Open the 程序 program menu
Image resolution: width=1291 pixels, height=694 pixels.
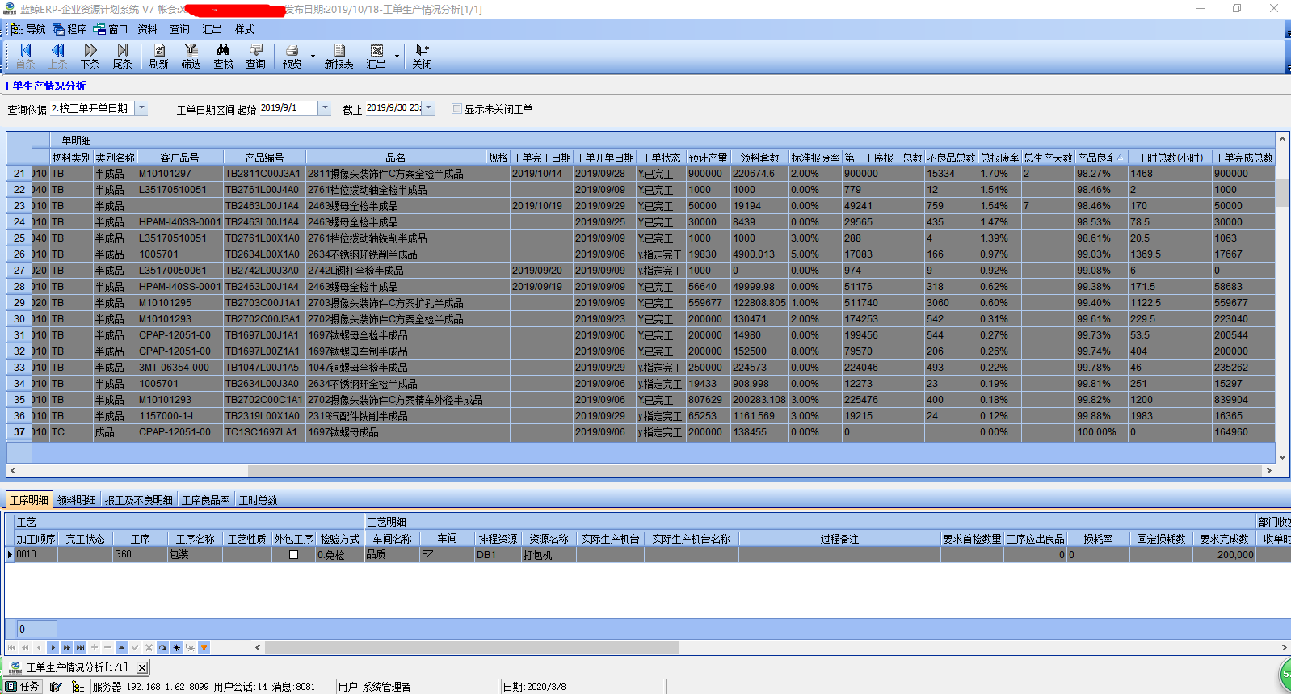pos(69,29)
